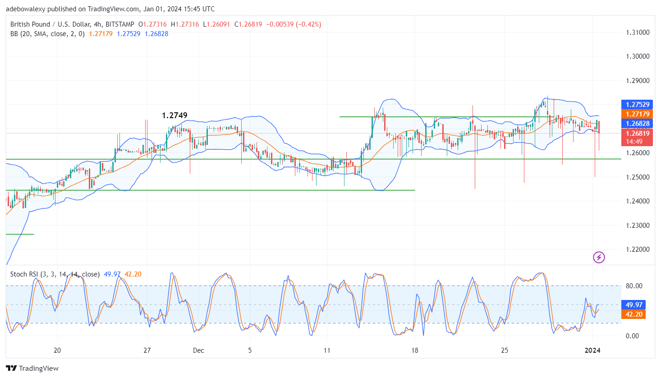
Task: Click the date label 18 on time axis
Action: (x=415, y=350)
